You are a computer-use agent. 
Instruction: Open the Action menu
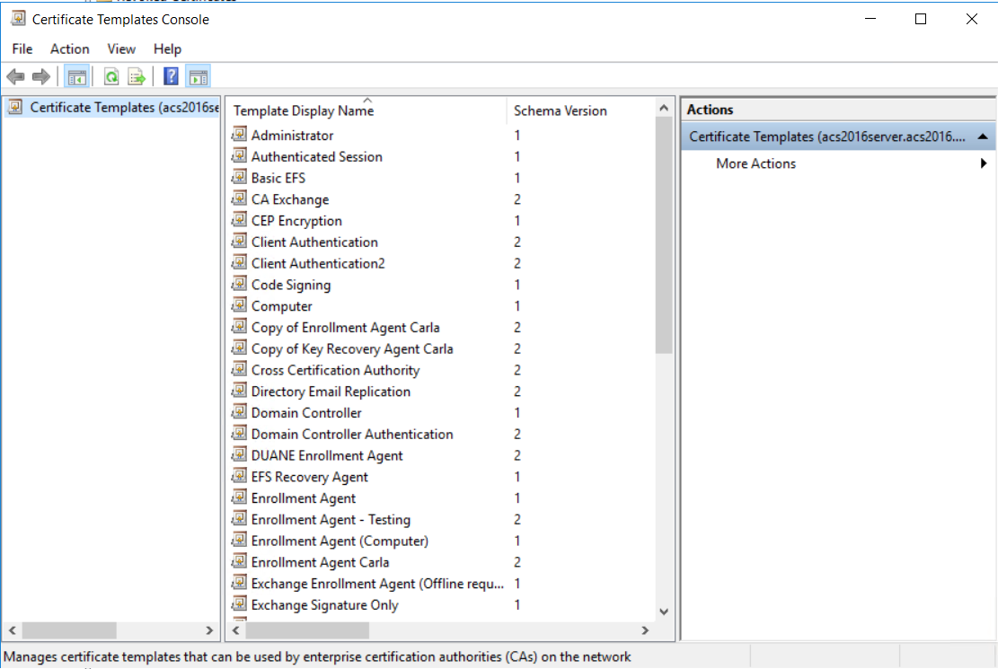tap(69, 48)
